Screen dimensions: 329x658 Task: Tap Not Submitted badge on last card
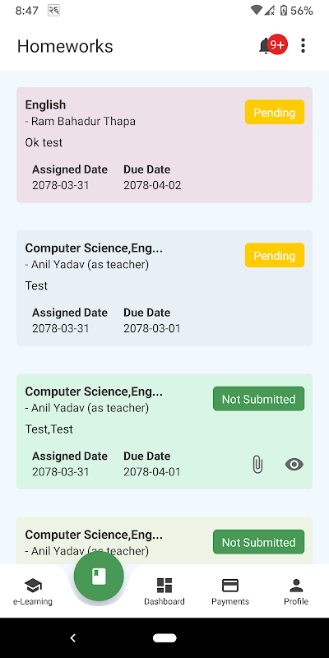pyautogui.click(x=258, y=542)
